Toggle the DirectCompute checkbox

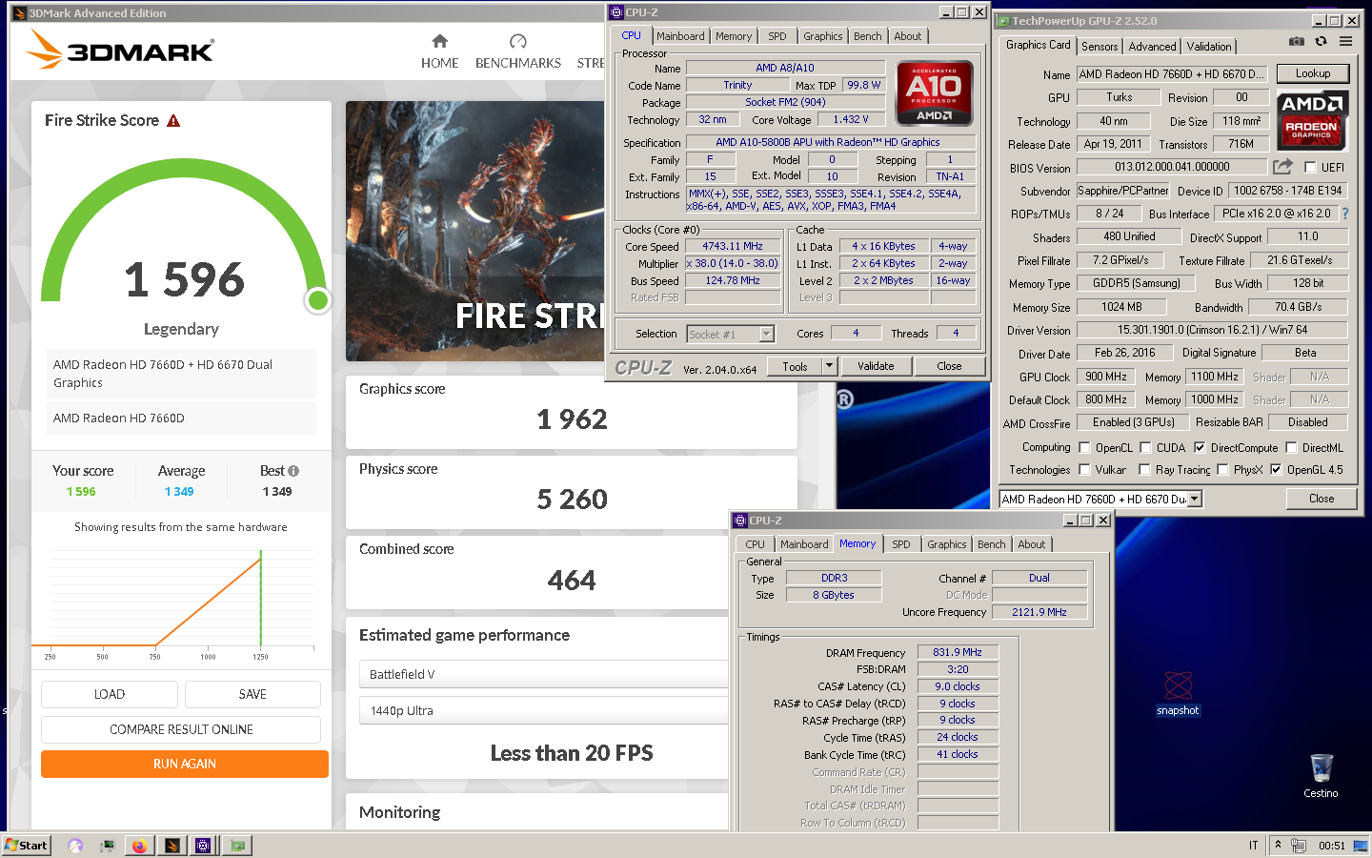(x=1200, y=447)
